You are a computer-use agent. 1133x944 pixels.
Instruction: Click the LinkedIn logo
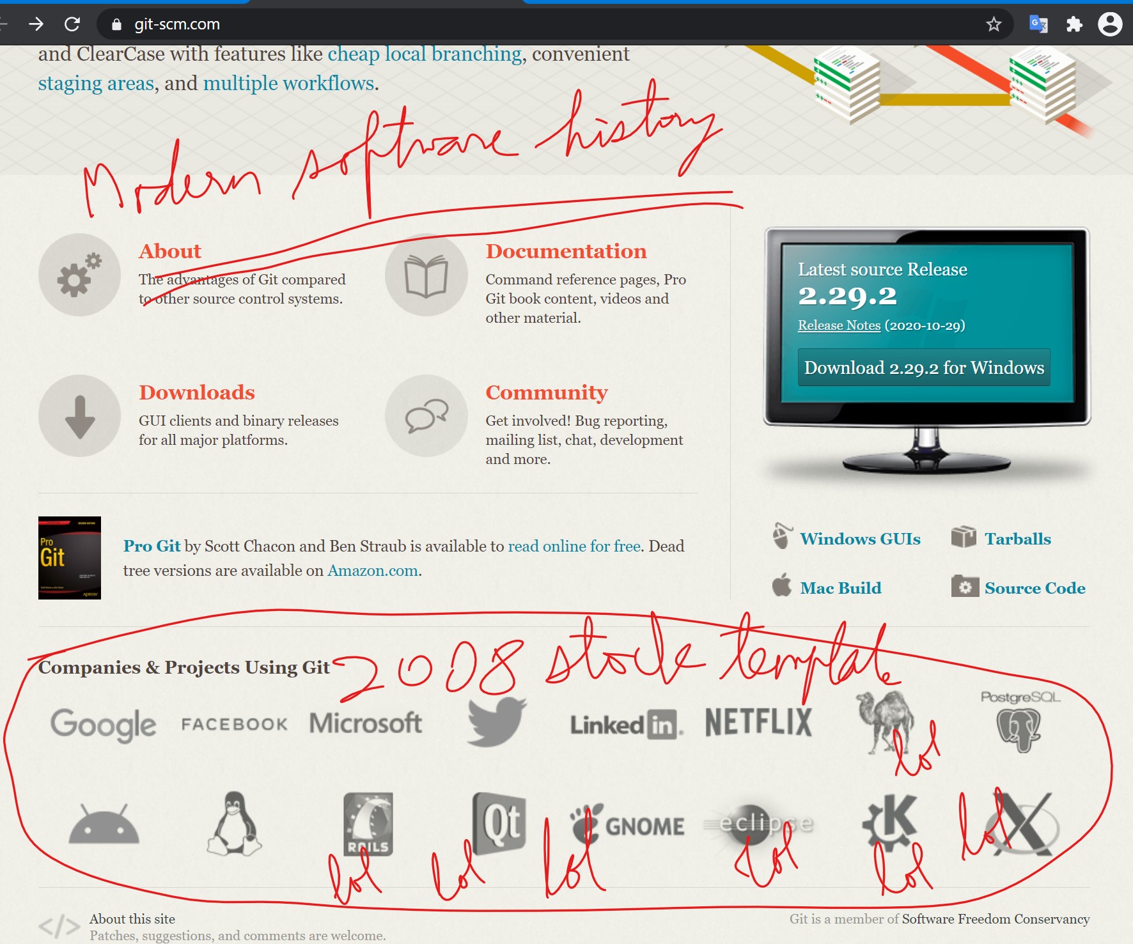[627, 725]
